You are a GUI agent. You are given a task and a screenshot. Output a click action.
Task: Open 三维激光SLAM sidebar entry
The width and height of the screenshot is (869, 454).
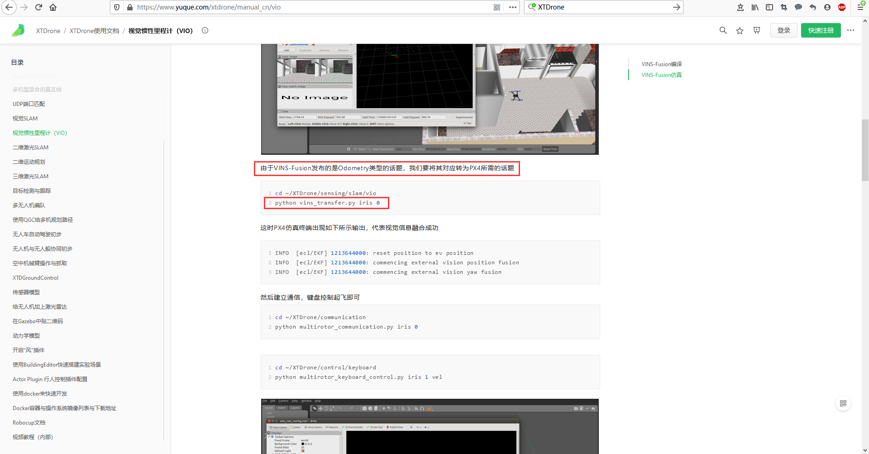tap(31, 177)
